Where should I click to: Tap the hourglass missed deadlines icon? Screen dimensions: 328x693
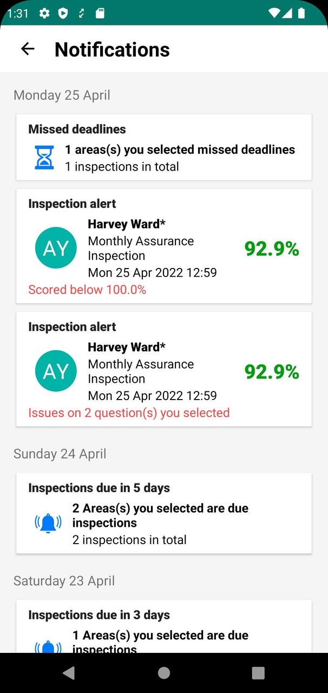click(44, 158)
